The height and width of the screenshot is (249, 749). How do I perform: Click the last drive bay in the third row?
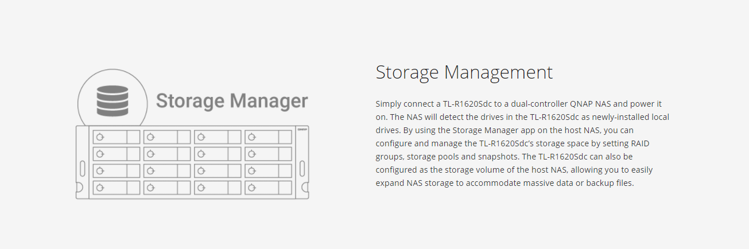[x=268, y=170]
